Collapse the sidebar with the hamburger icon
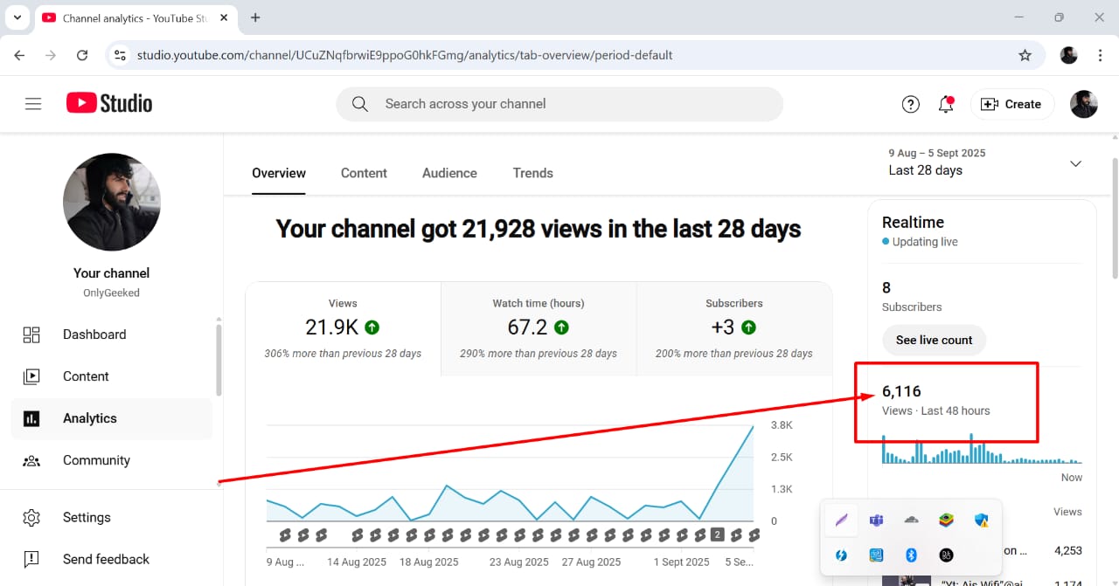This screenshot has height=586, width=1119. coord(33,103)
